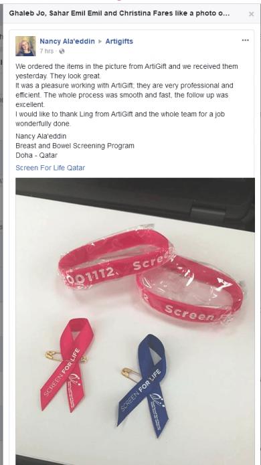This screenshot has height=465, width=261.
Task: Click Nancy Ala'eddin's profile picture
Action: pos(25,46)
